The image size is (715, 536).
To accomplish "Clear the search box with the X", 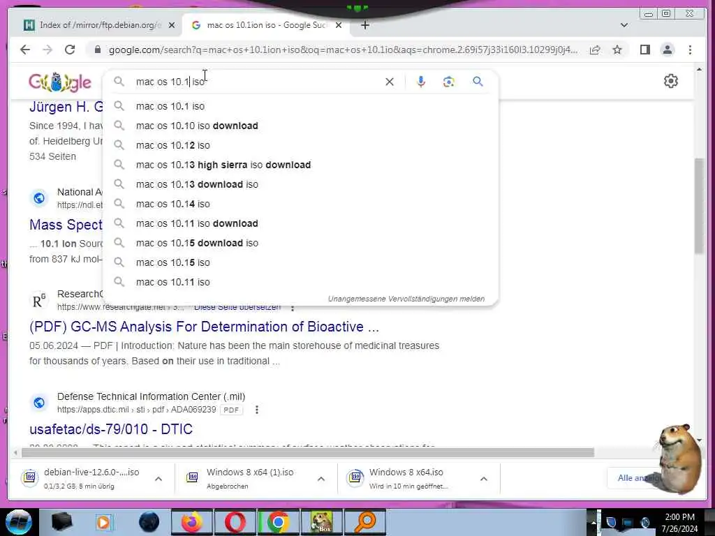I will tap(390, 82).
